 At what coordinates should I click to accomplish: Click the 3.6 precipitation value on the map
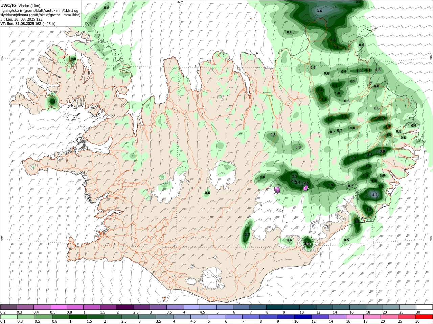click(319, 11)
